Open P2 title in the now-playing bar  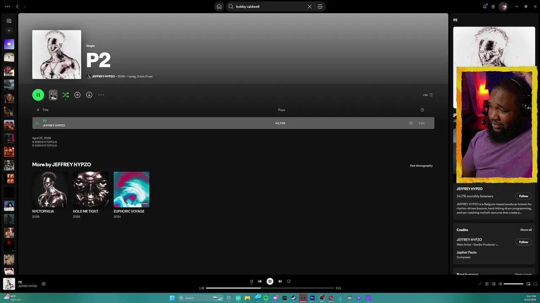point(20,282)
